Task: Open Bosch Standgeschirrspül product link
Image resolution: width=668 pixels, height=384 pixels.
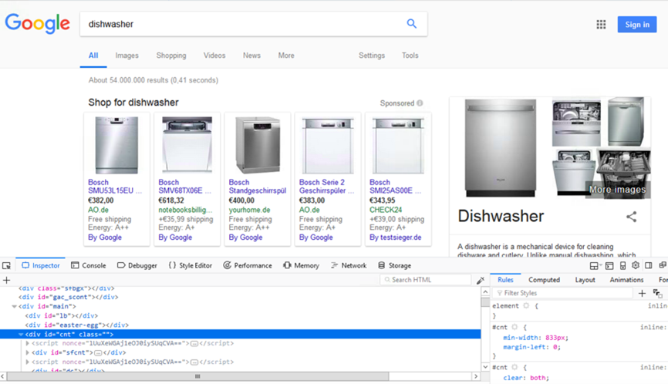Action: tap(258, 187)
